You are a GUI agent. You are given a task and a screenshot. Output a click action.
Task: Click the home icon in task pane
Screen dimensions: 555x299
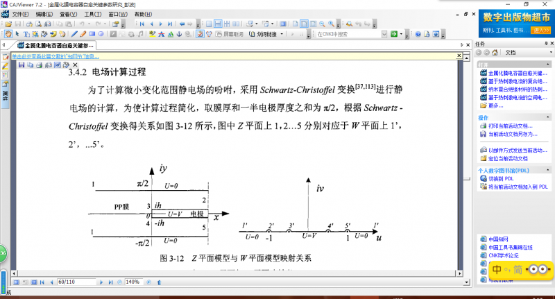(495, 52)
